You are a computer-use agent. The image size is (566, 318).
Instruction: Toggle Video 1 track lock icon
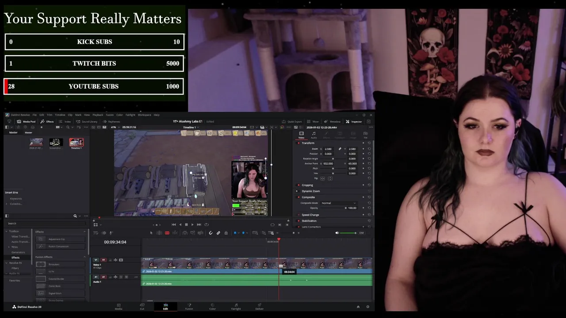click(x=110, y=260)
